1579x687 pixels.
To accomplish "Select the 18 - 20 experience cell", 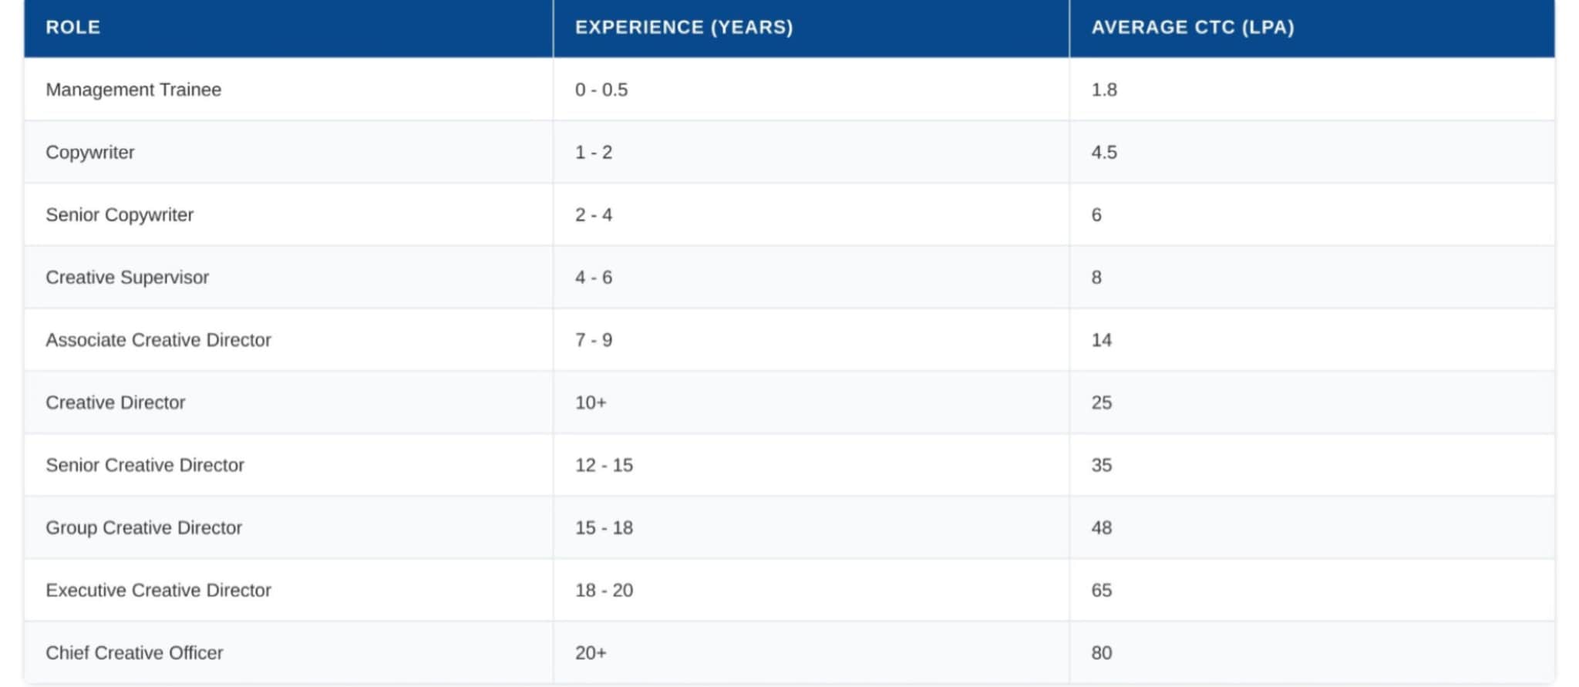I will (604, 591).
